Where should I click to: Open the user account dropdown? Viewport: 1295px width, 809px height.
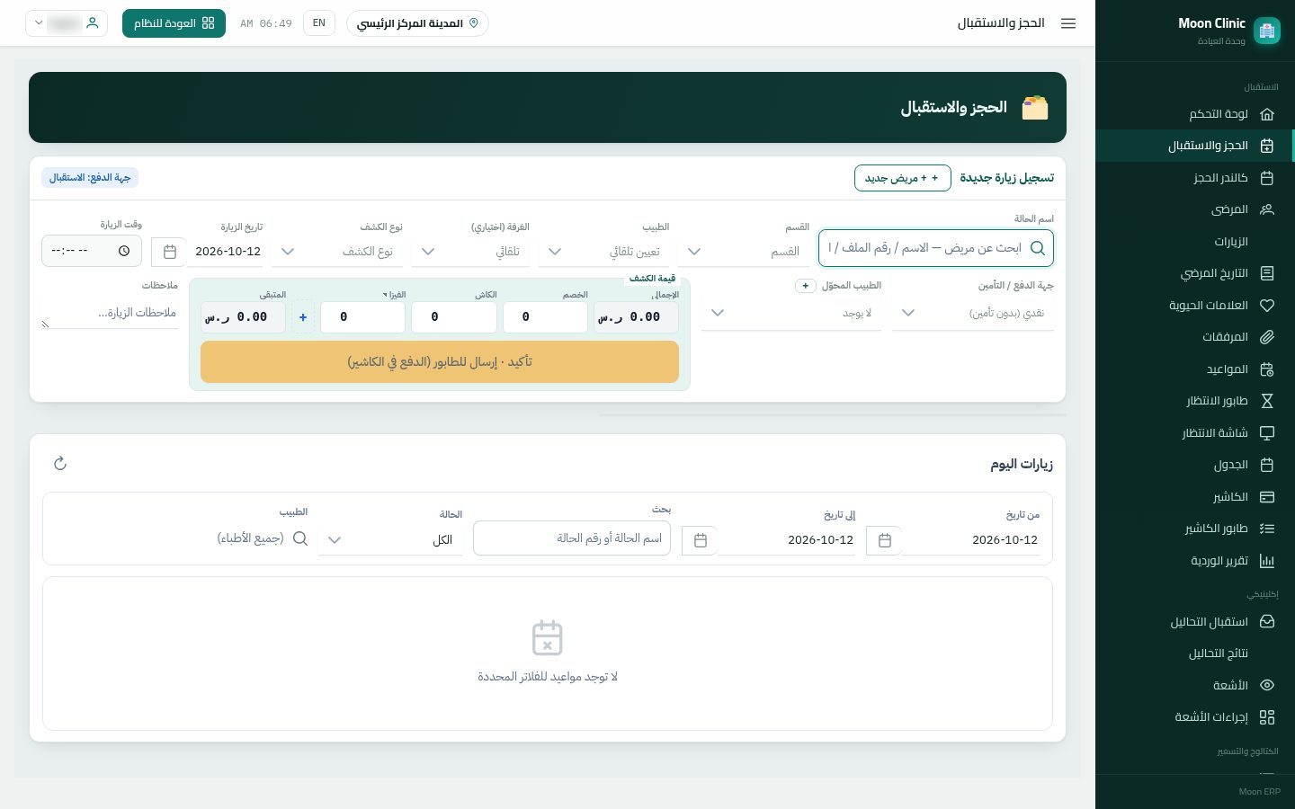click(x=67, y=23)
